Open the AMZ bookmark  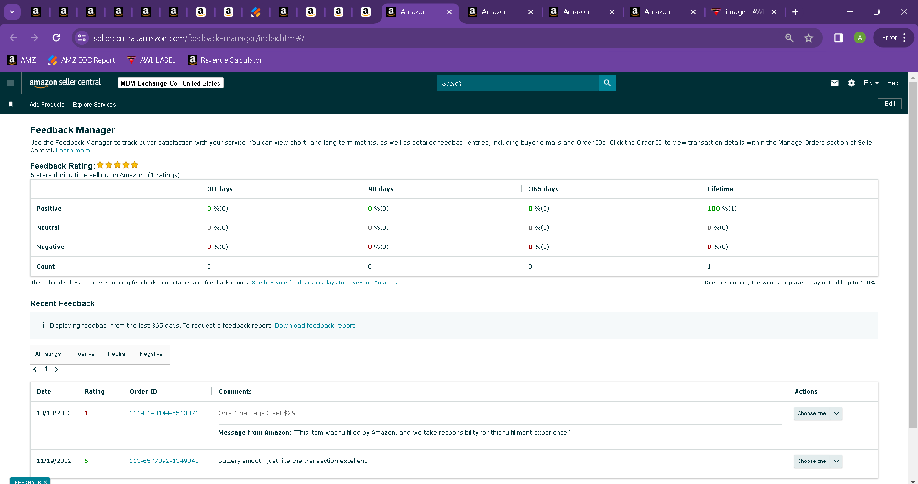(22, 60)
